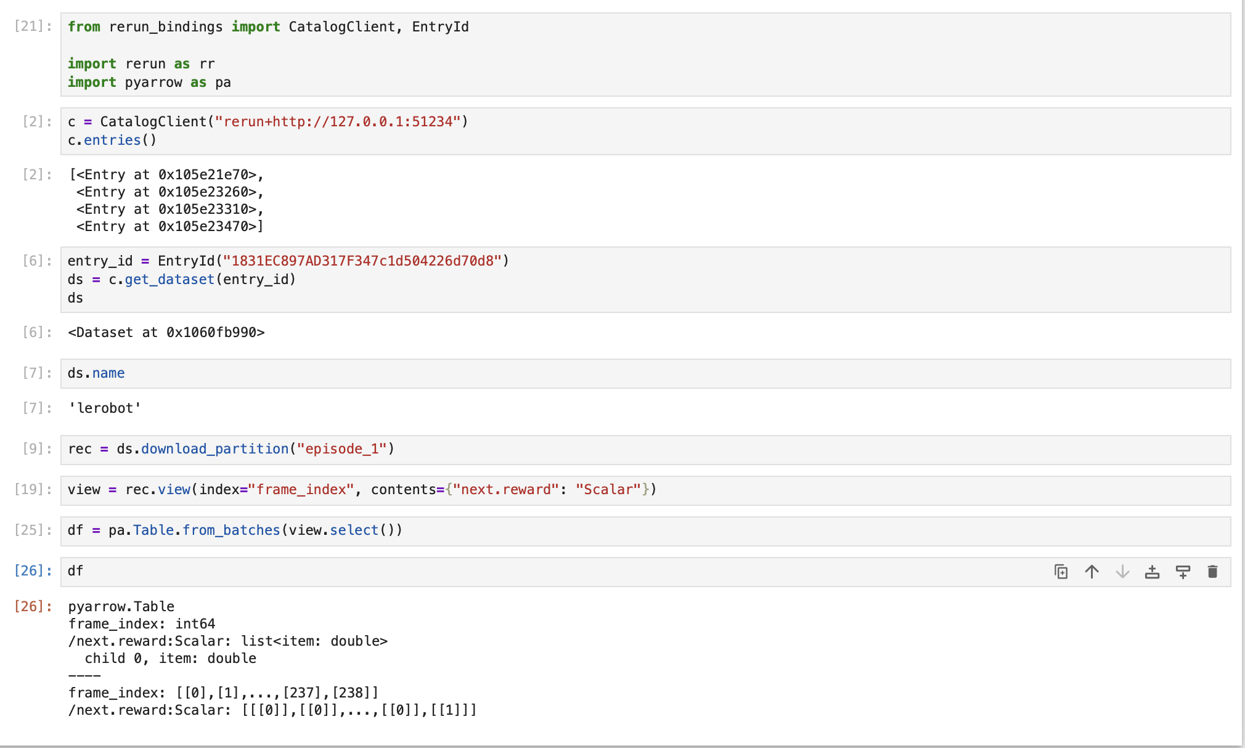Click the "rerun+http://127.0.0.1:51234" string

pyautogui.click(x=338, y=121)
